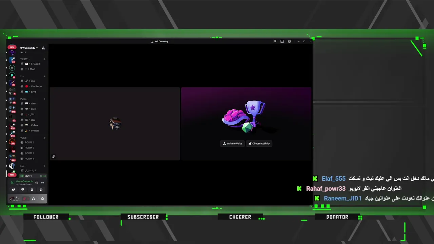Screen dimensions: 434x244
Task: Open user settings gear icon
Action: (42, 199)
